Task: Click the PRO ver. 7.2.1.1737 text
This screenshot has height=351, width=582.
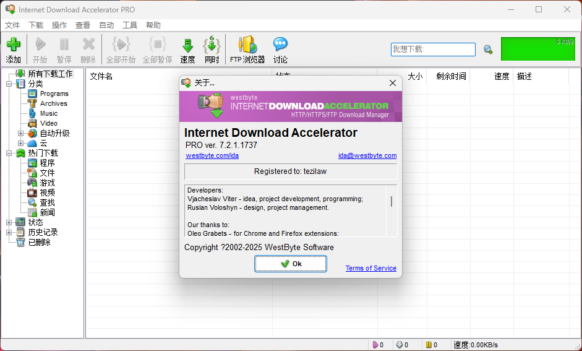Action: pyautogui.click(x=221, y=145)
